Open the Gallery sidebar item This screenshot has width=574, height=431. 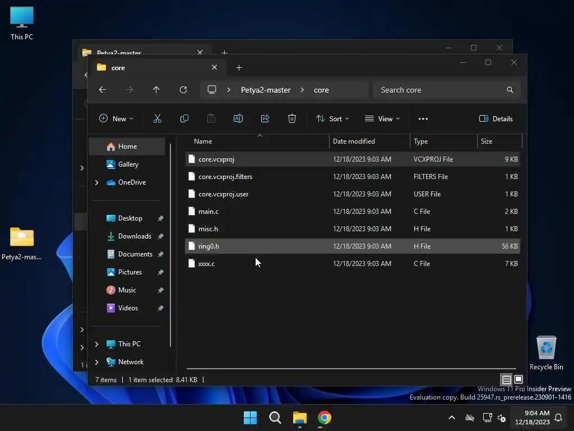point(127,164)
